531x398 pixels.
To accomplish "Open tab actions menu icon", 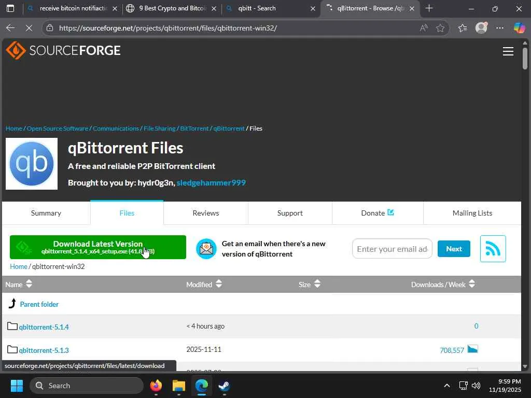I will pyautogui.click(x=10, y=8).
